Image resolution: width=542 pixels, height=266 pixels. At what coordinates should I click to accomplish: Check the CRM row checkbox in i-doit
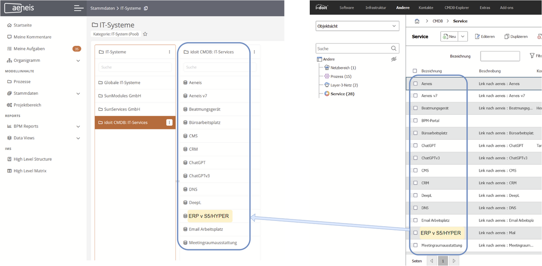(415, 183)
